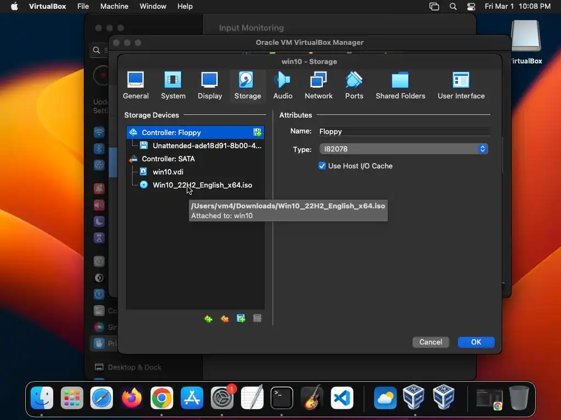Click the date and time in the menu bar
This screenshot has width=561, height=420.
point(517,7)
